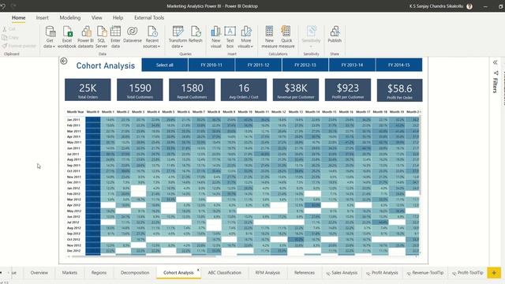Select the Select all slicer button
This screenshot has width=505, height=284.
click(165, 65)
